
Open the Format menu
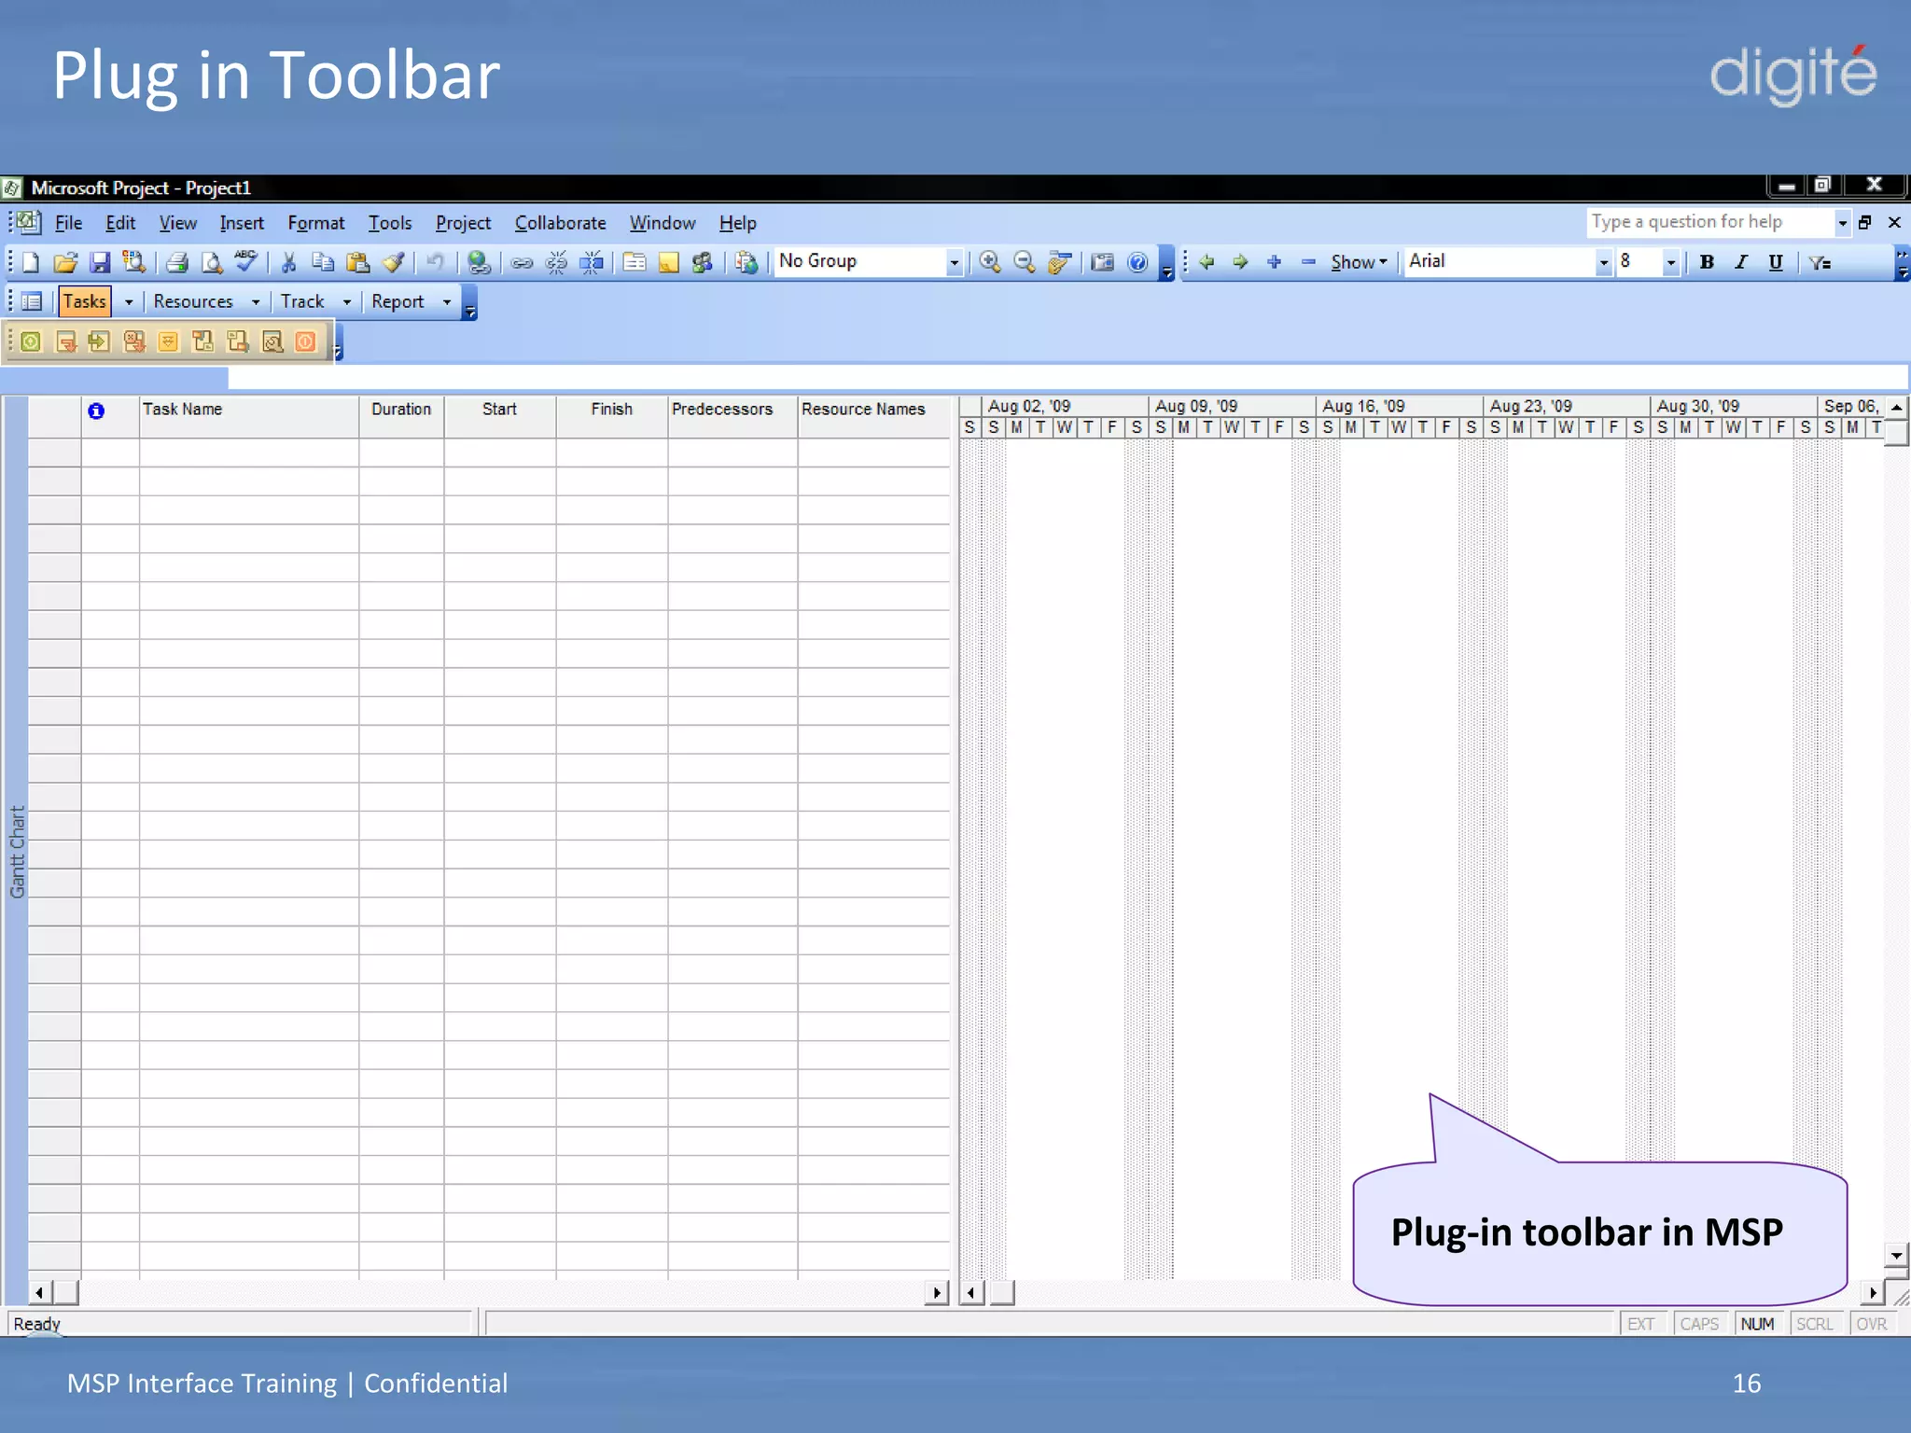pyautogui.click(x=315, y=223)
